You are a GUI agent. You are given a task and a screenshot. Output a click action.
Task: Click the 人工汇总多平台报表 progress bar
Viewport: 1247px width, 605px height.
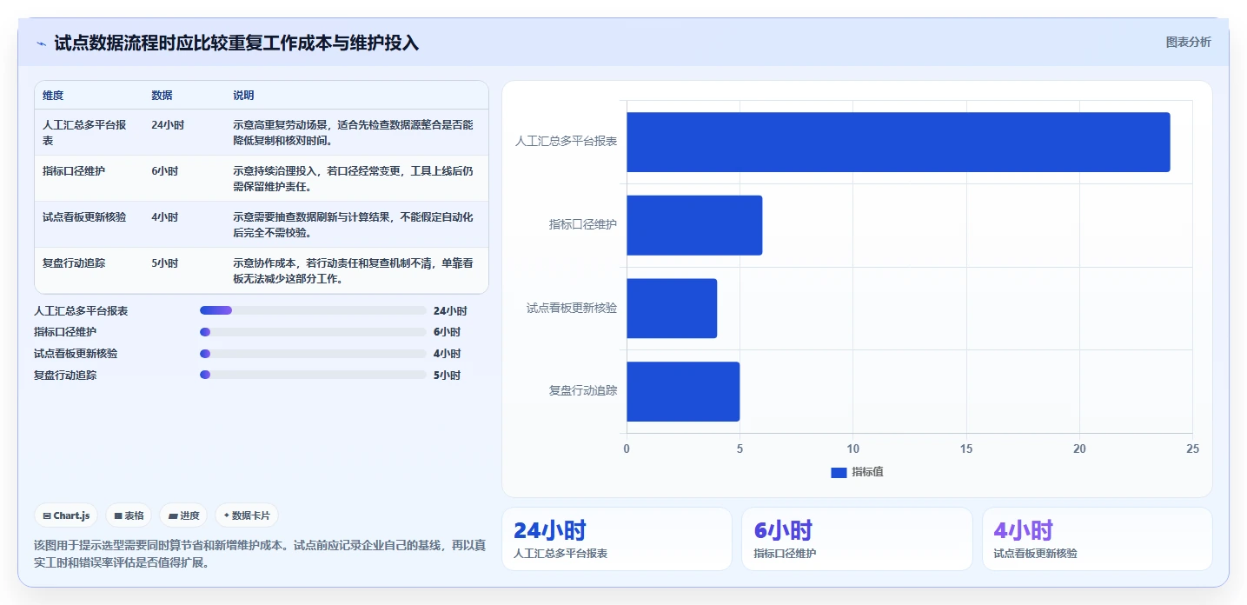[x=313, y=310]
